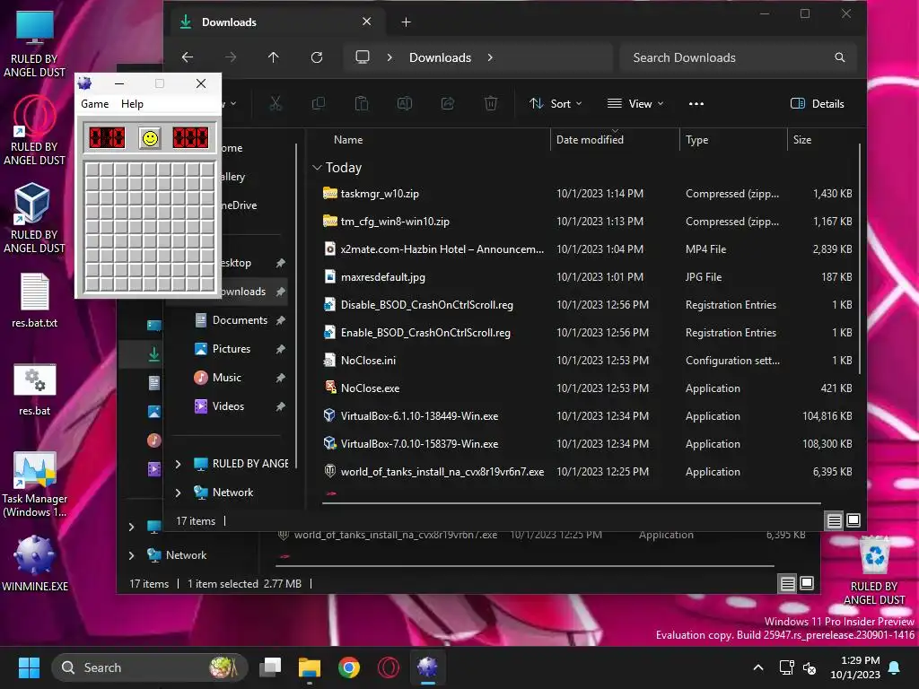
Task: Expand Network node in front window
Action: click(x=179, y=493)
